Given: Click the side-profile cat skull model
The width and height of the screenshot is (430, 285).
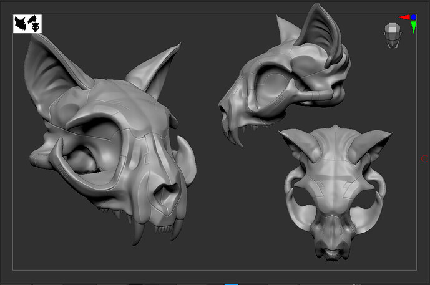Looking at the screenshot, I should (285, 75).
